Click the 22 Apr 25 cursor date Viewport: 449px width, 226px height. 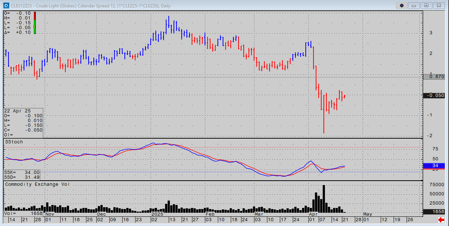click(x=18, y=111)
